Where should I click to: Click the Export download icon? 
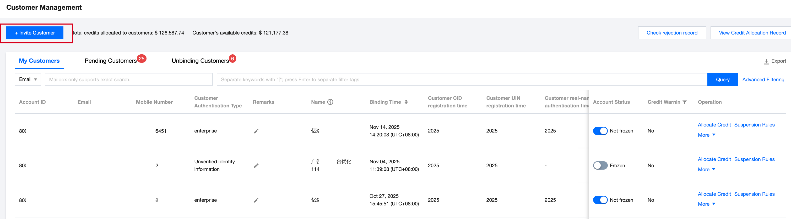[x=766, y=61]
